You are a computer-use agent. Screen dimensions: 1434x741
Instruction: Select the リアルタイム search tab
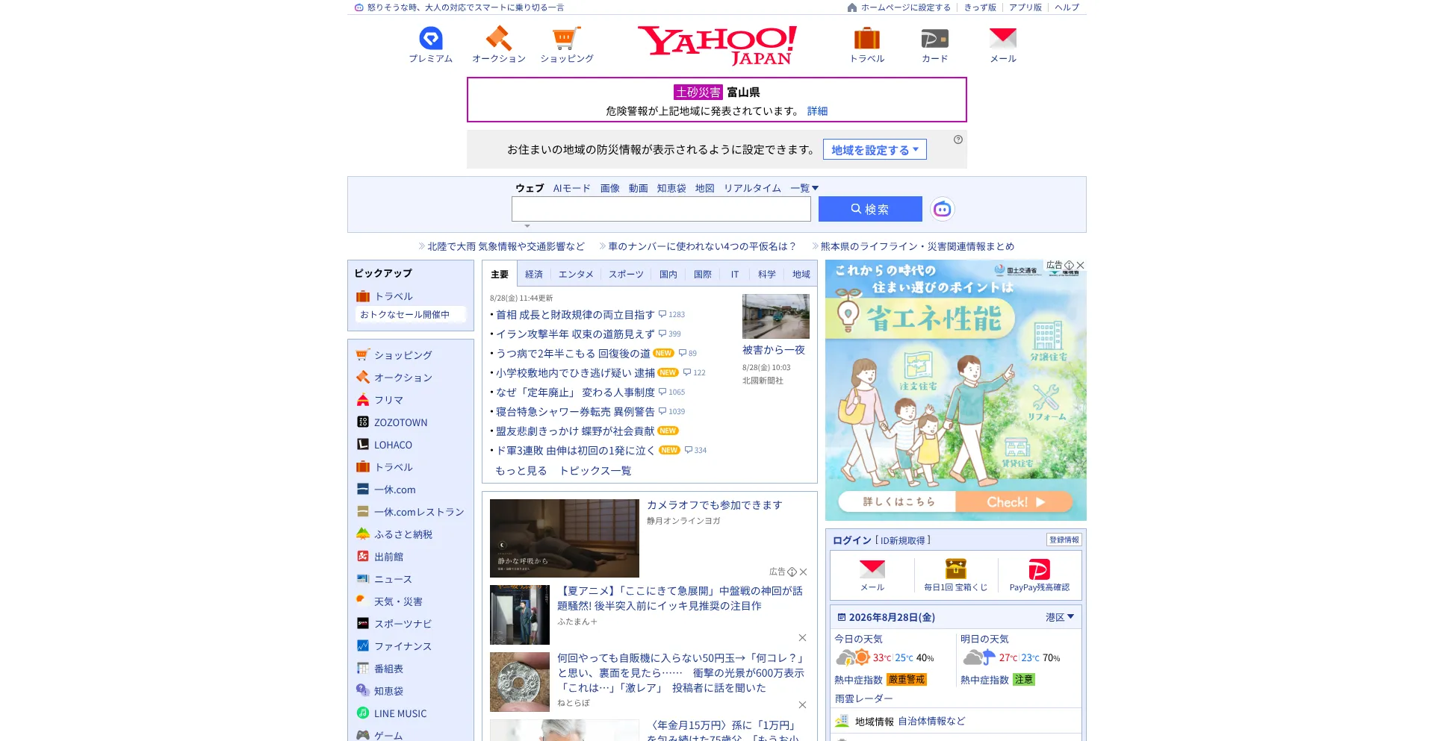752,188
